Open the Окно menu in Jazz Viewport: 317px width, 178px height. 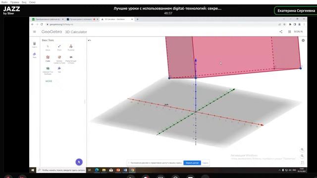pos(32,2)
